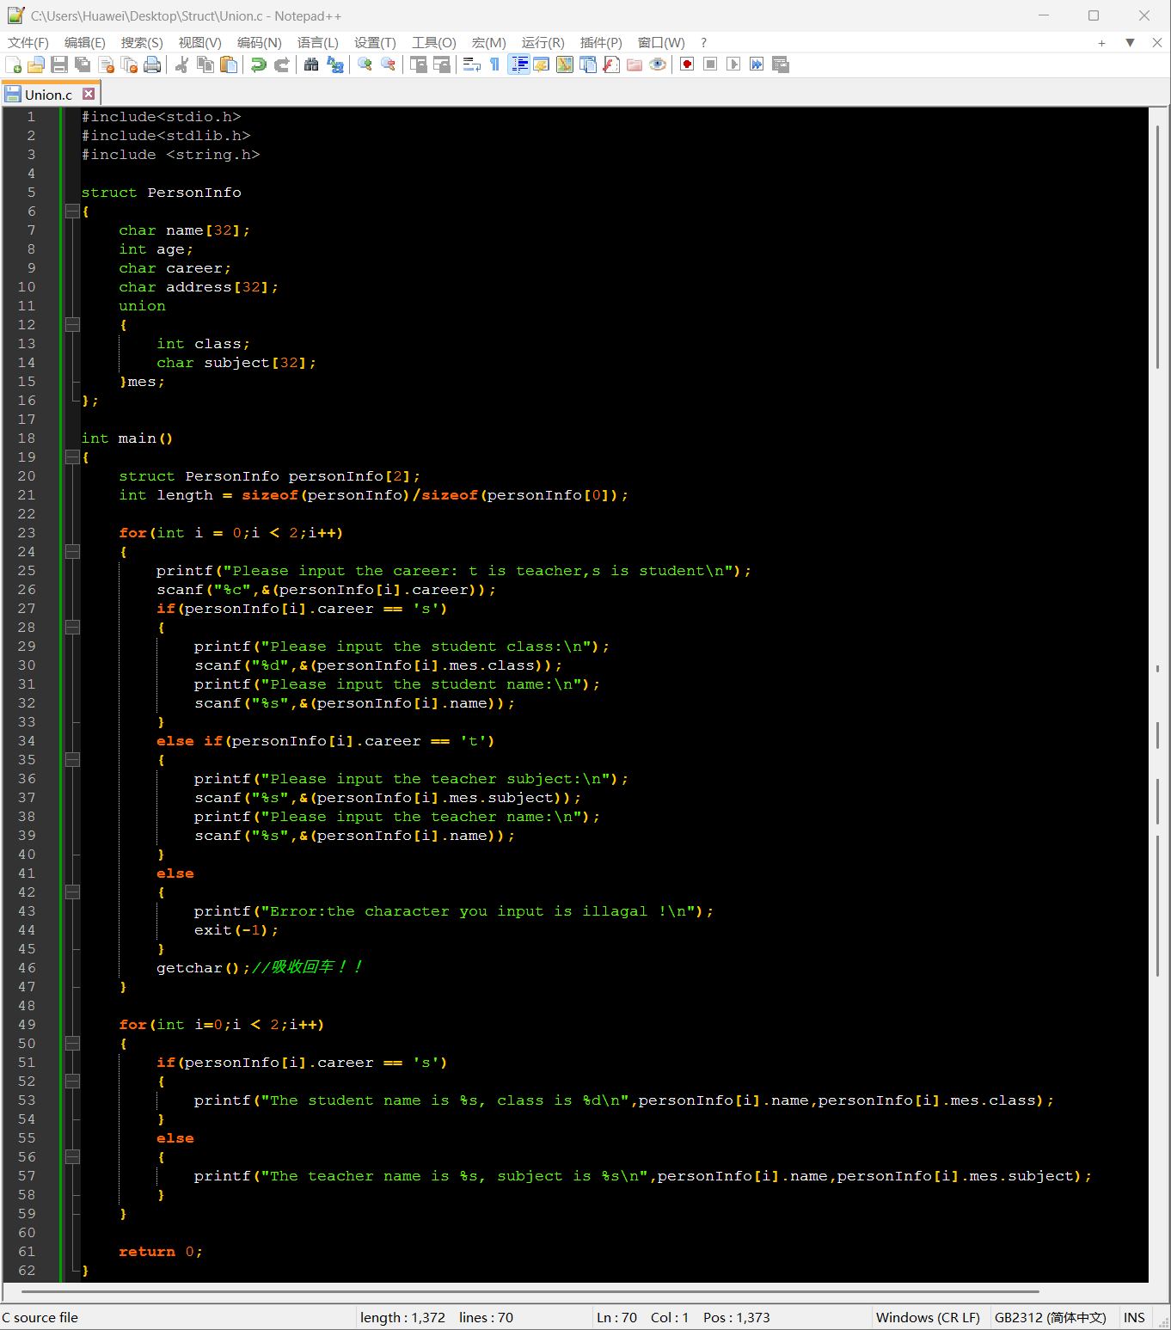1171x1330 pixels.
Task: Toggle the Function List panel
Action: pos(611,64)
